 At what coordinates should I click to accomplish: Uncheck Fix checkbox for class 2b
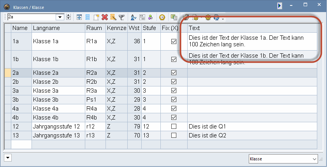[x=174, y=81]
